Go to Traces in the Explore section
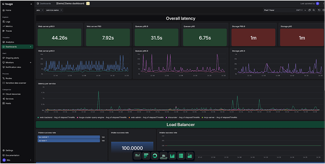The height and width of the screenshot is (164, 325). [x=8, y=31]
